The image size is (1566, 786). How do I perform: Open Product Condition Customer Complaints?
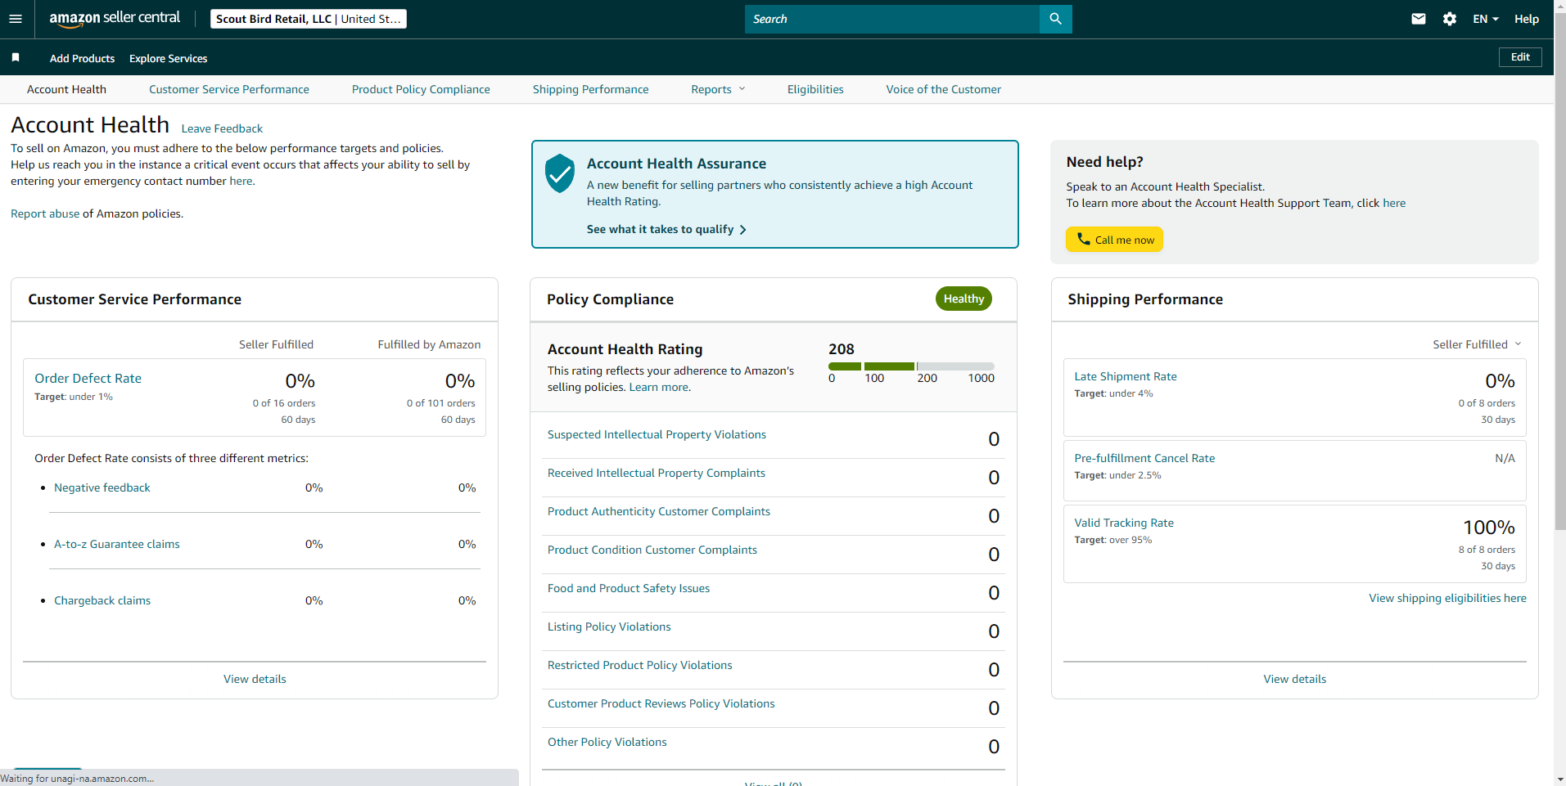[652, 550]
